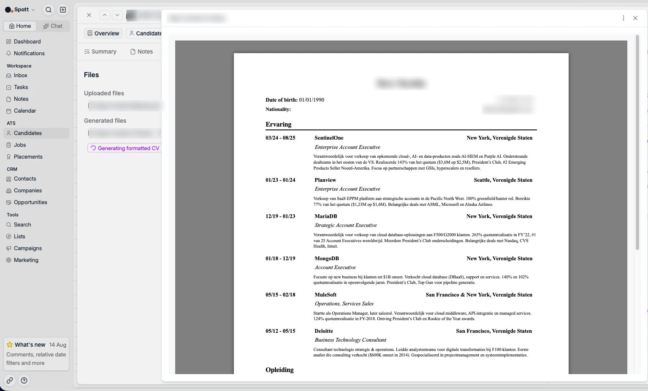Click the Planview company name in the CV
The height and width of the screenshot is (391, 648).
(325, 180)
